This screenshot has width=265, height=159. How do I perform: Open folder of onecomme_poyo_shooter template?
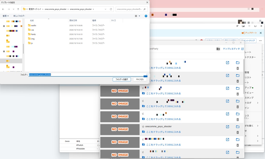coord(238,127)
